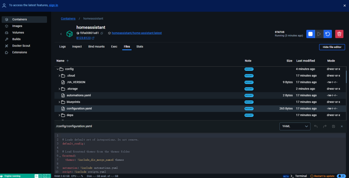Open the Terminal from status bar
This screenshot has width=349, height=178.
tap(299, 176)
